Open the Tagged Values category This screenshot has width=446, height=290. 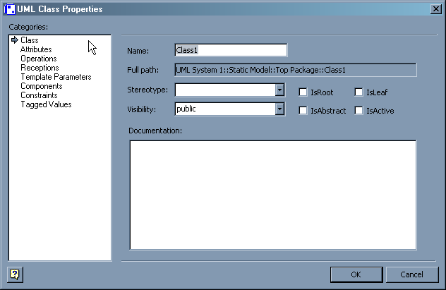[46, 104]
